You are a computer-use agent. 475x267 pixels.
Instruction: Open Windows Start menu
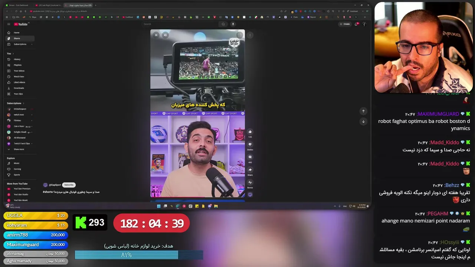point(159,206)
